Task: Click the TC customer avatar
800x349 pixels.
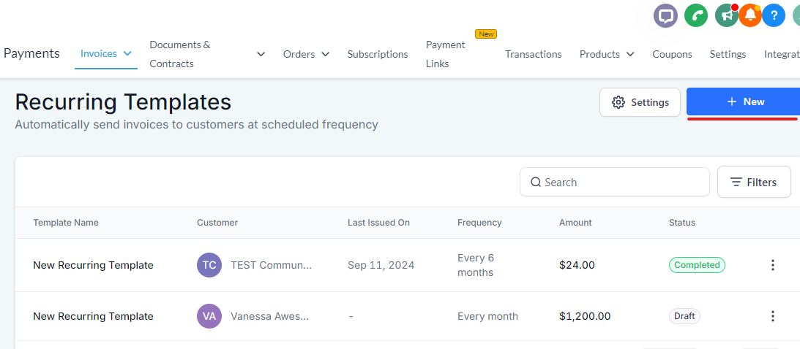Action: pos(209,265)
